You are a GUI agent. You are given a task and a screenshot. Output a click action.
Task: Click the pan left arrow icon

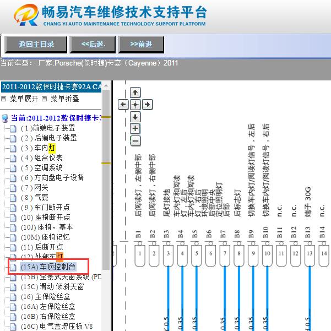(123, 104)
